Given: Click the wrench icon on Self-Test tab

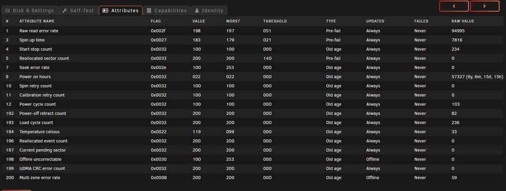Looking at the screenshot, I should [65, 11].
